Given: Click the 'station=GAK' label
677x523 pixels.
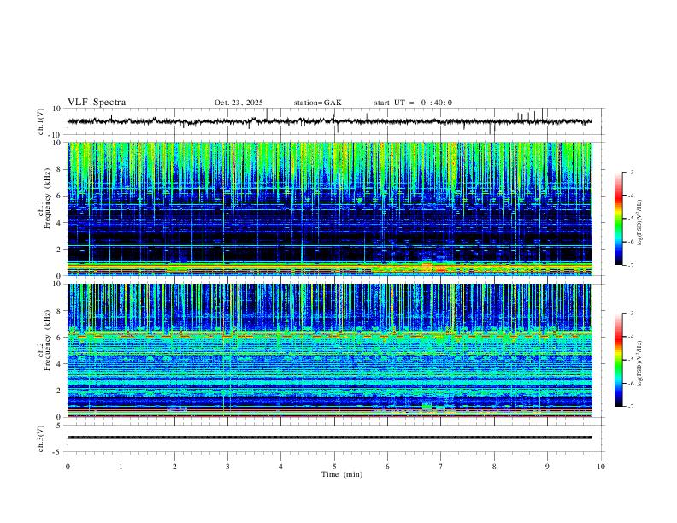Looking at the screenshot, I should pyautogui.click(x=317, y=103).
